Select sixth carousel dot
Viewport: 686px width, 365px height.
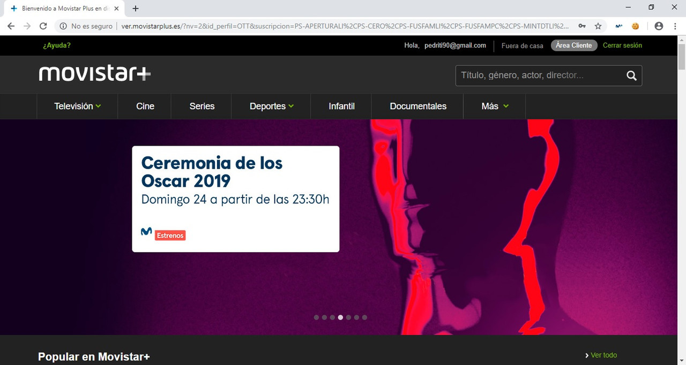[x=356, y=317]
